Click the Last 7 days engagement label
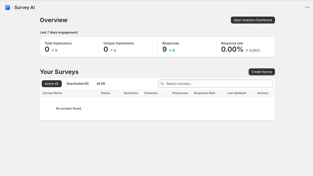The height and width of the screenshot is (176, 313). [x=58, y=32]
